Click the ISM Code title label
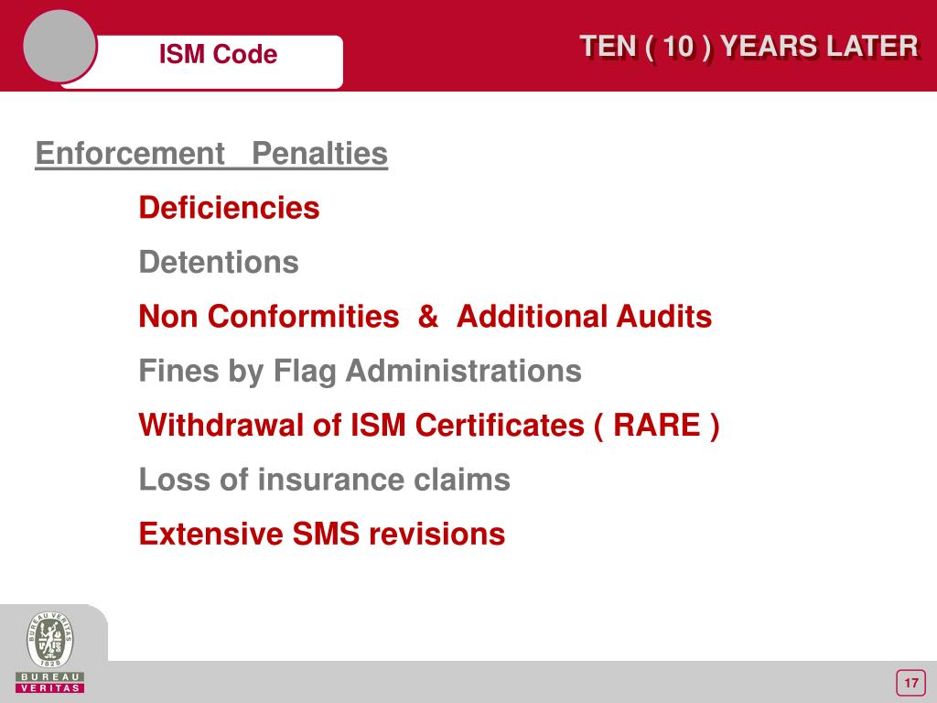 pos(218,54)
